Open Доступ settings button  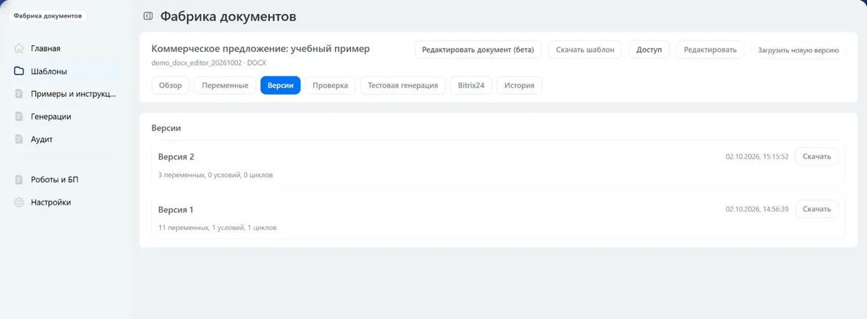649,50
